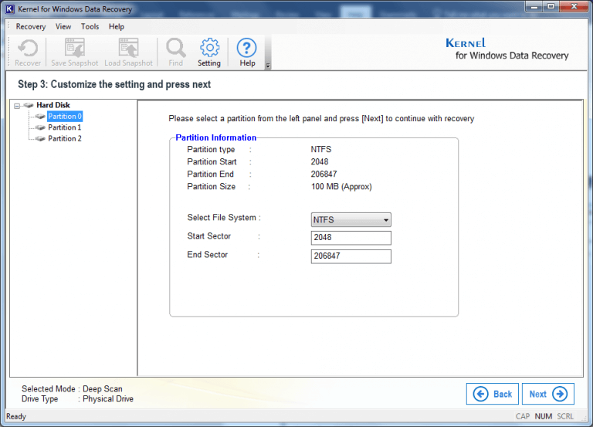The image size is (593, 427).
Task: Click the Partition 1 drive icon
Action: point(40,127)
